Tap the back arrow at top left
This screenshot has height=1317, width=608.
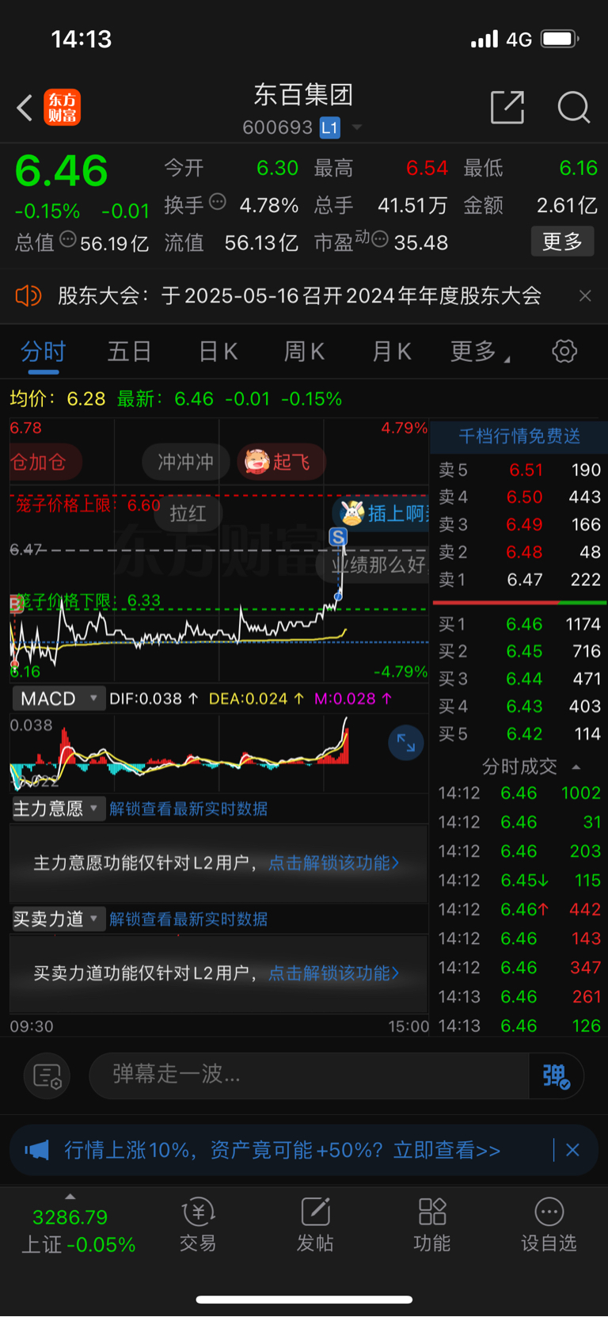[x=25, y=108]
